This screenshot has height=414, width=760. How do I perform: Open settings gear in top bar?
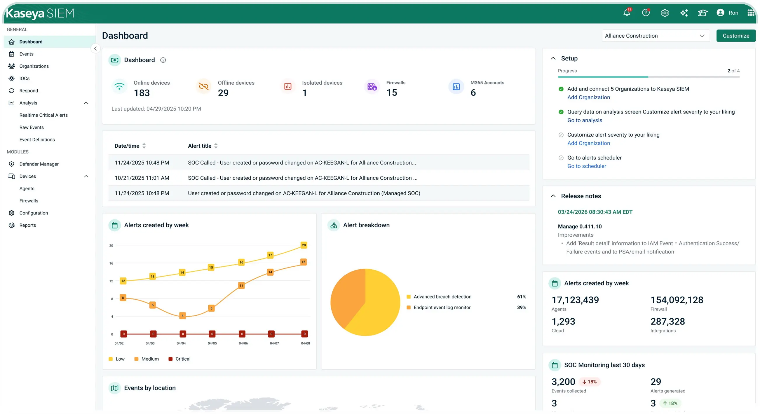click(x=665, y=13)
